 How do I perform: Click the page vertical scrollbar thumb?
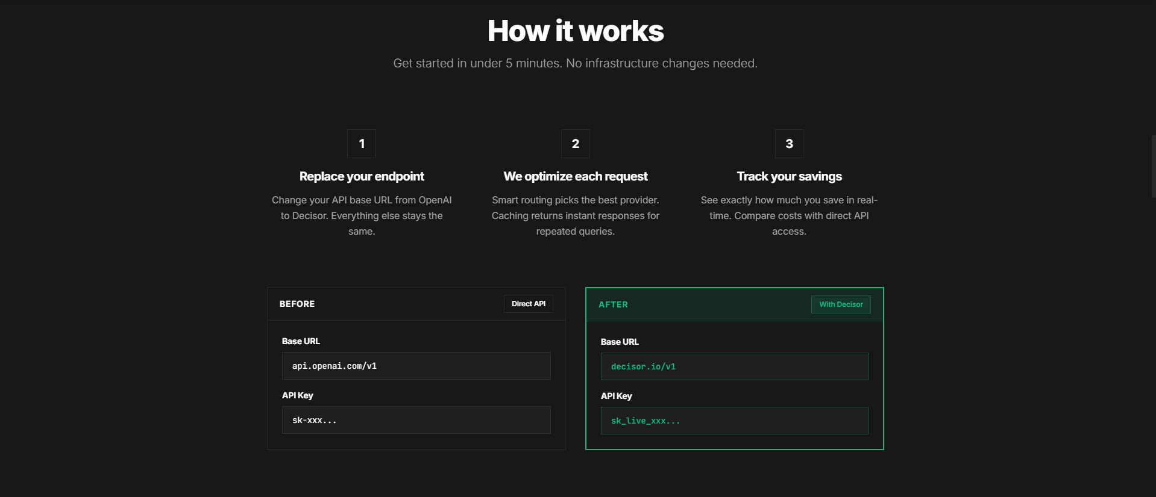pos(1154,167)
